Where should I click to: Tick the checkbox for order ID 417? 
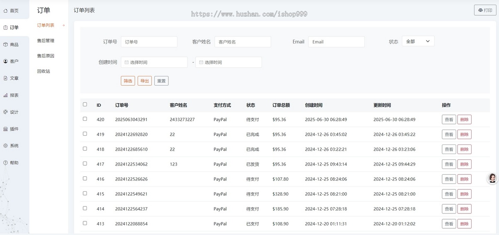85,164
